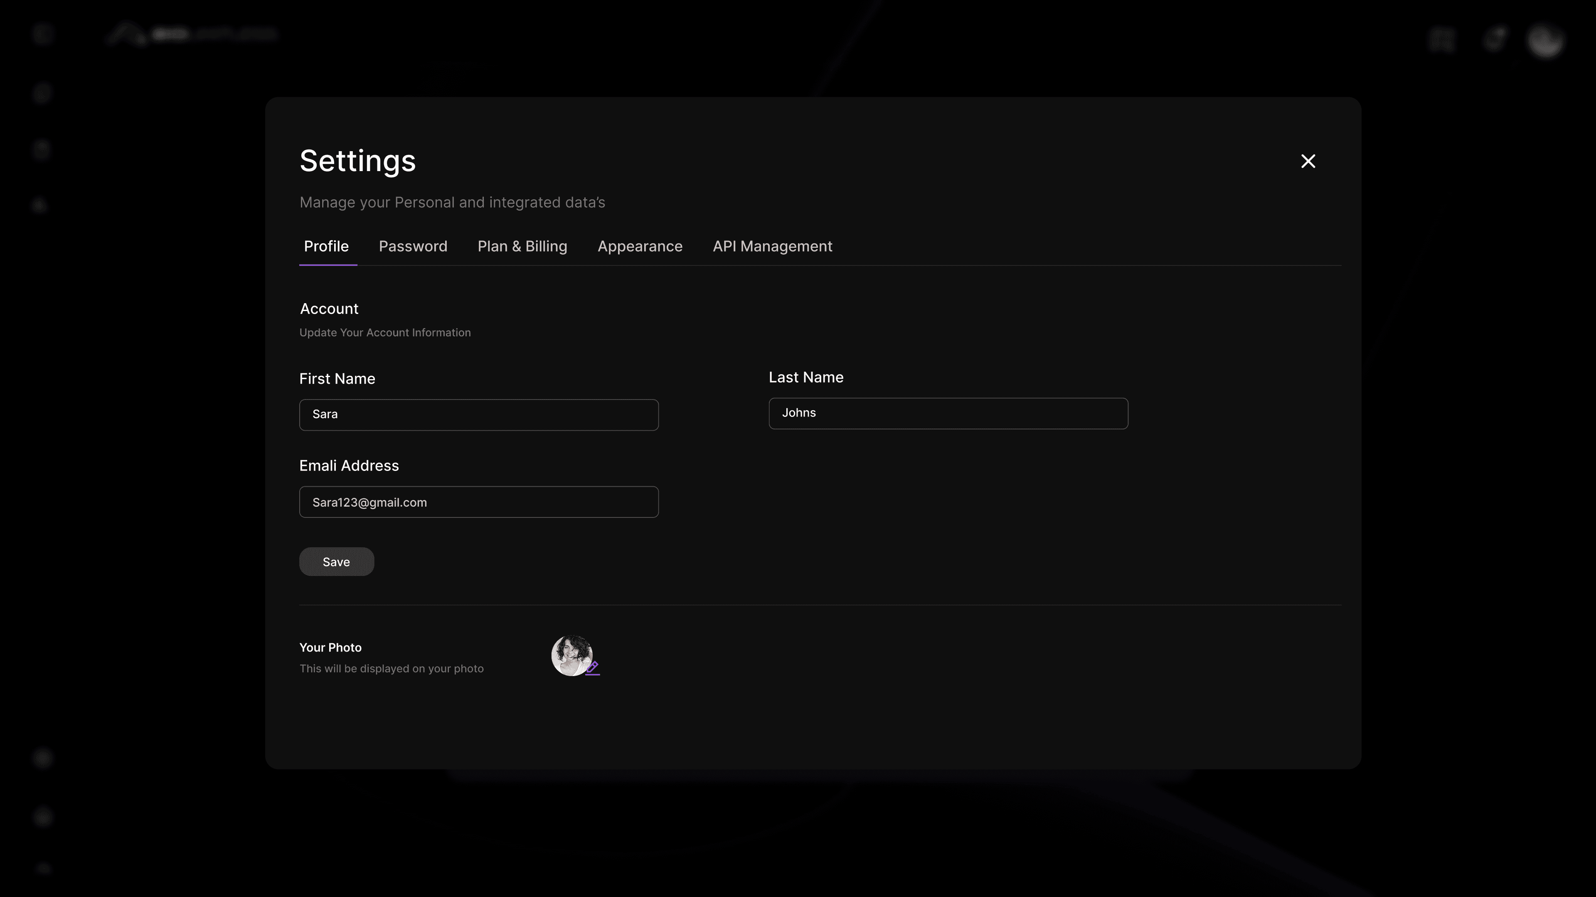Click the dimmed round icon beside logo

click(x=43, y=34)
